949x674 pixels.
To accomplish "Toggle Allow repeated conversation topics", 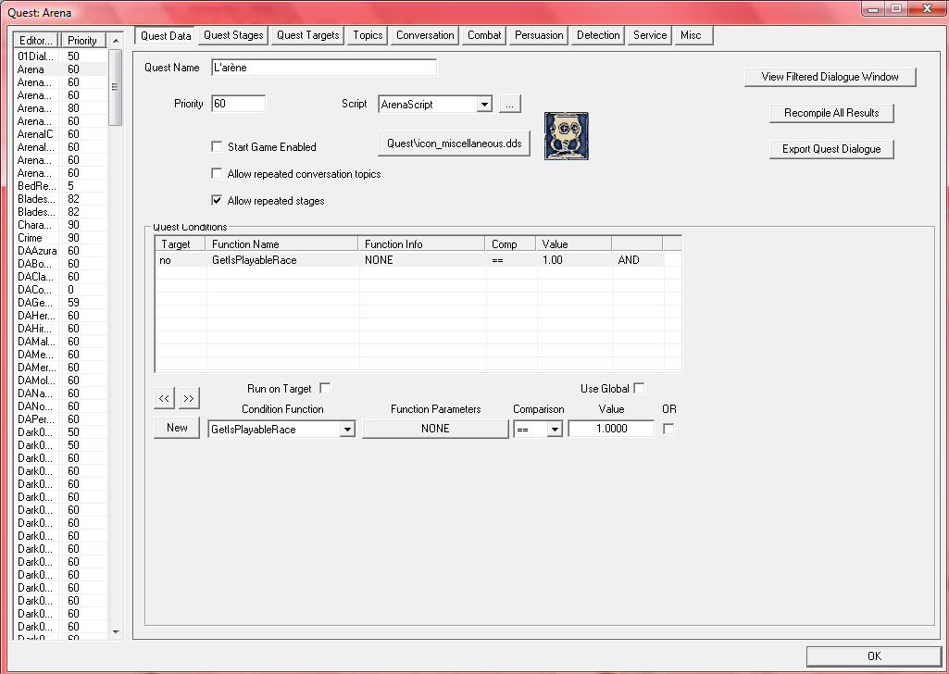I will pyautogui.click(x=218, y=174).
